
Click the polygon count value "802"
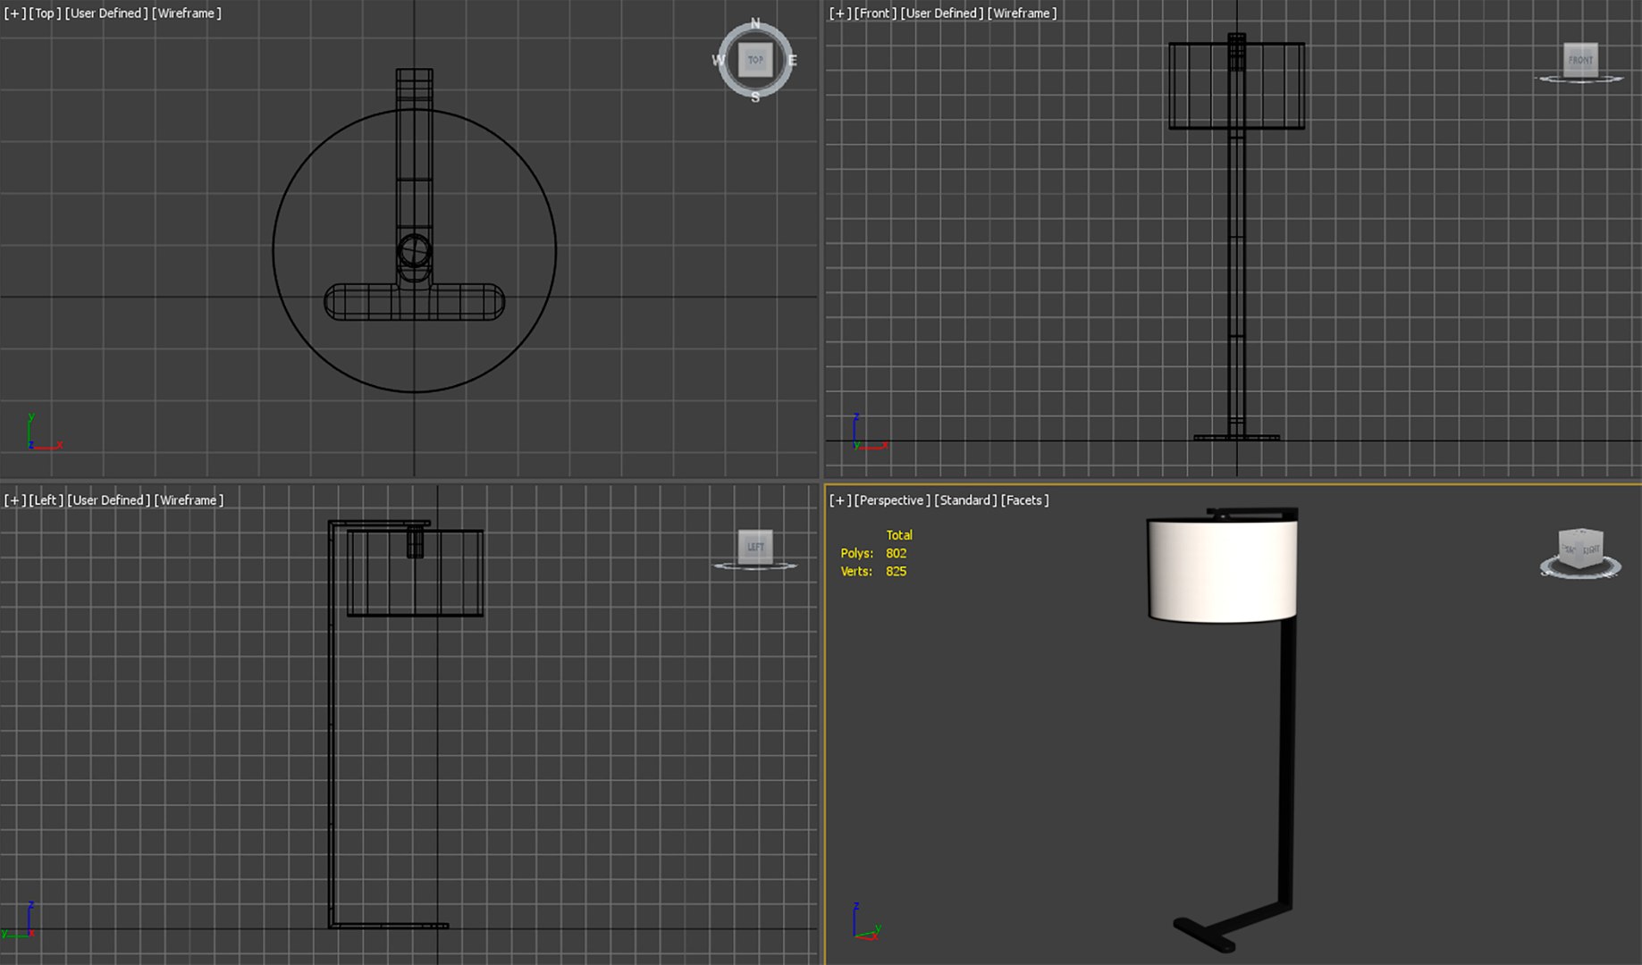897,553
